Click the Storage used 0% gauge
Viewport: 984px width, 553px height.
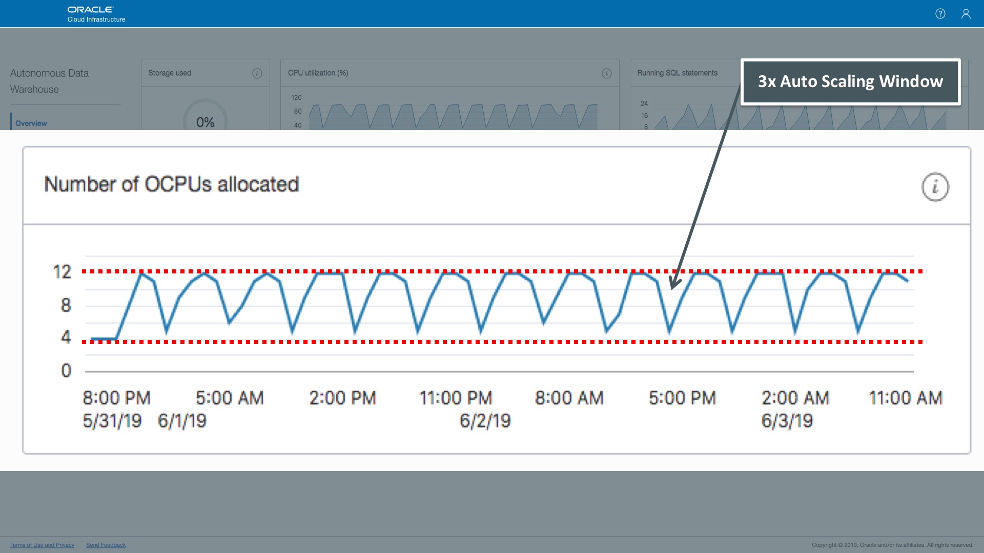click(x=205, y=120)
